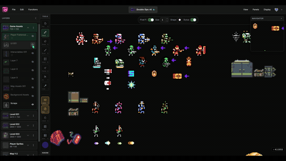Select the Eraser tool
Image resolution: width=286 pixels, height=161 pixels.
click(x=45, y=42)
